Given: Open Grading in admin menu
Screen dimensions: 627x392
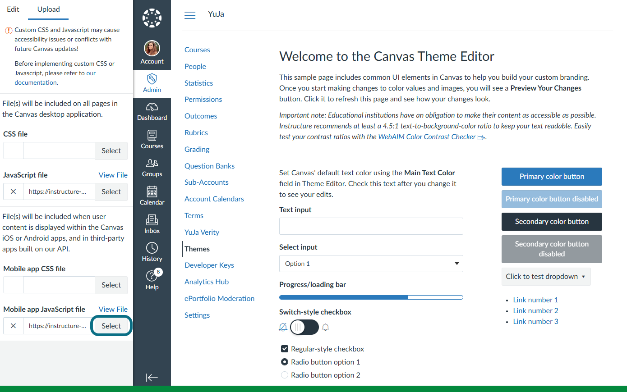Looking at the screenshot, I should [x=197, y=149].
